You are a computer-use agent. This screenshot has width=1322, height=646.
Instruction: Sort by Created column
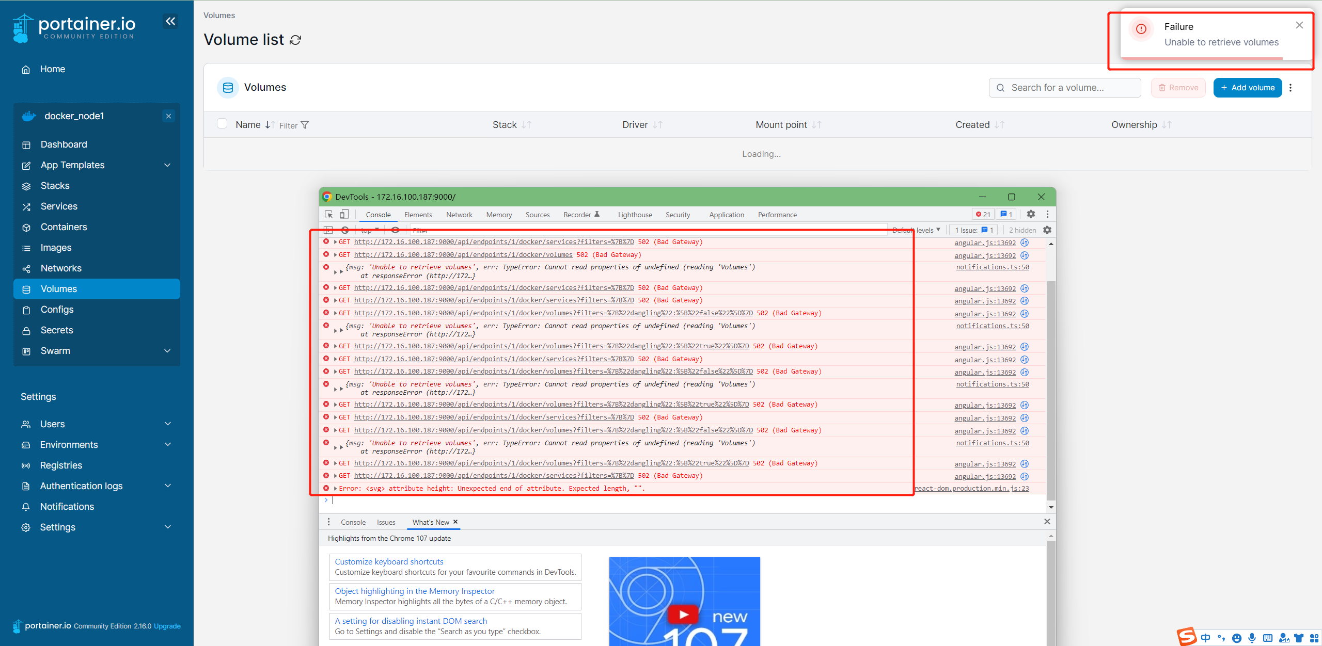(980, 125)
